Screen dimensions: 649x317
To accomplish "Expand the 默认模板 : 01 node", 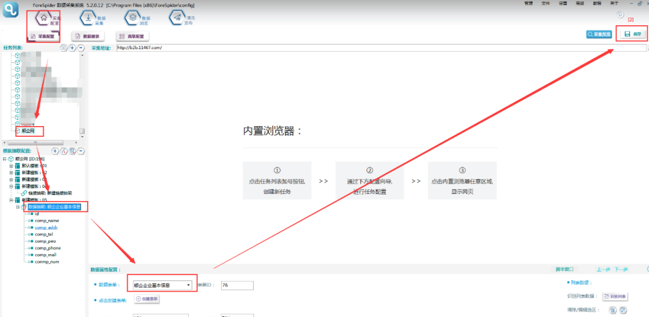I will click(x=11, y=166).
